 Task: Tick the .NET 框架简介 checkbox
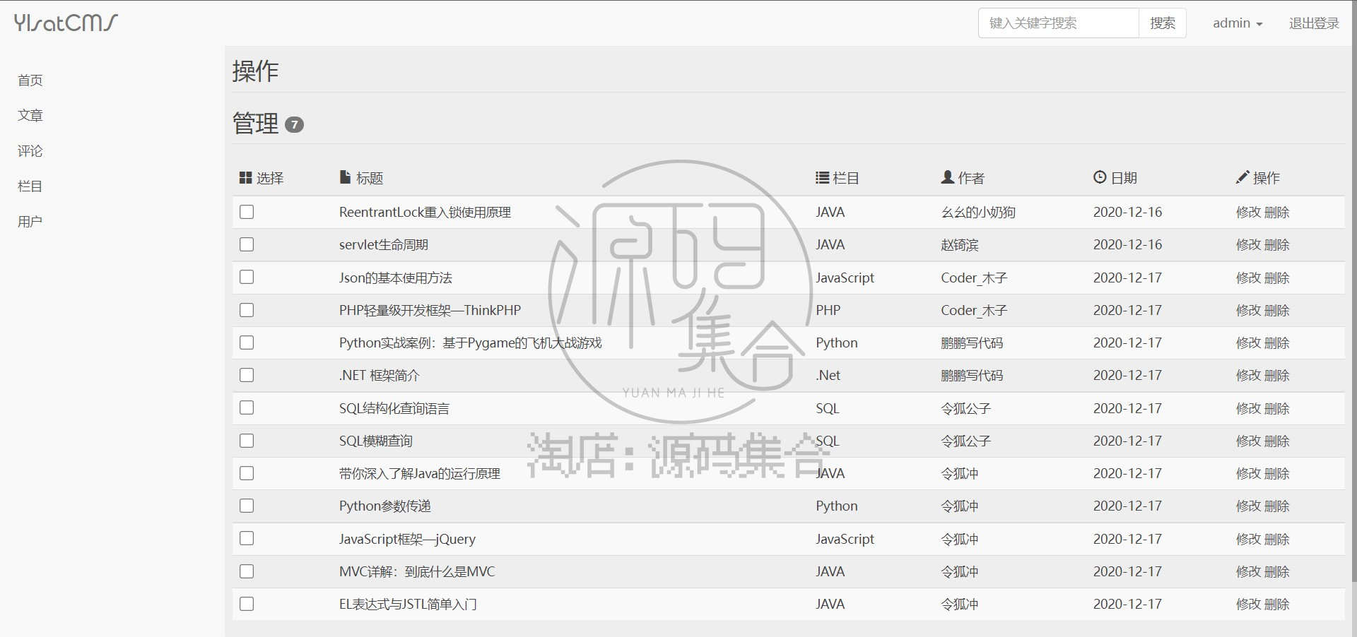(x=247, y=375)
